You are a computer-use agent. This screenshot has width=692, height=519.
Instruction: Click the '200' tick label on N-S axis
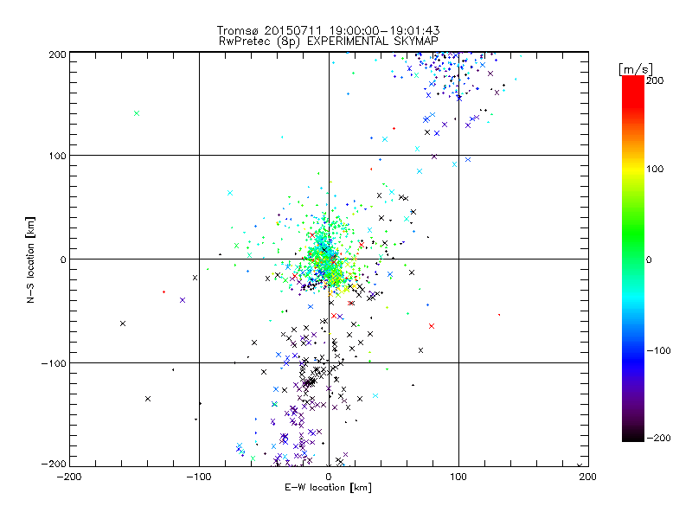coord(57,54)
